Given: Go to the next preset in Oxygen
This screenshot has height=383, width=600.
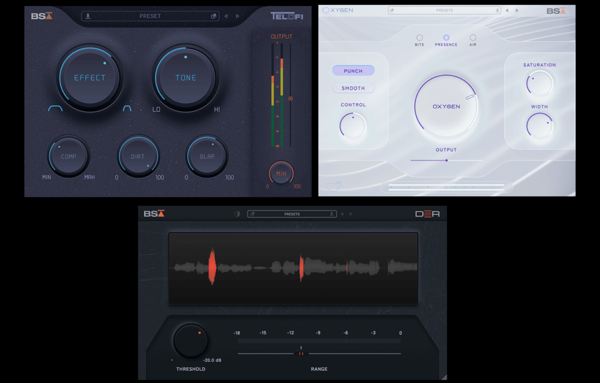Looking at the screenshot, I should (517, 11).
